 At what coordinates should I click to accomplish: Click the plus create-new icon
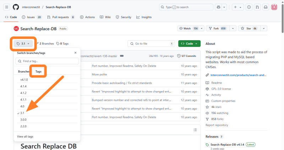click(235, 7)
